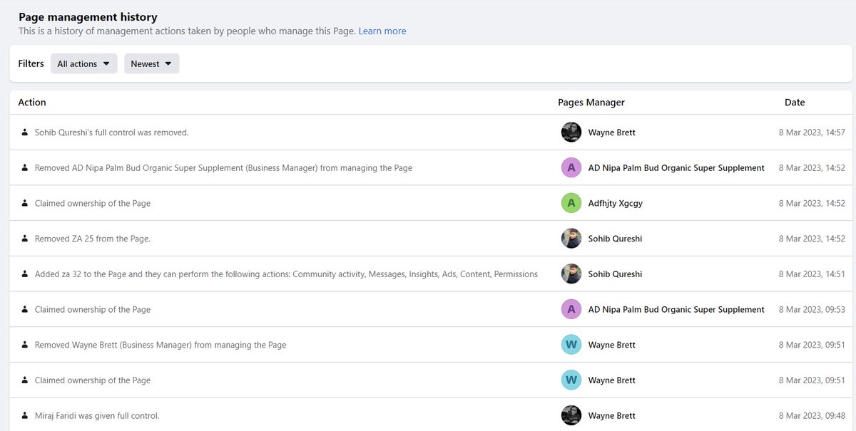Click Wayne Brett name in 09:48 row
The width and height of the screenshot is (856, 431).
[x=612, y=415]
